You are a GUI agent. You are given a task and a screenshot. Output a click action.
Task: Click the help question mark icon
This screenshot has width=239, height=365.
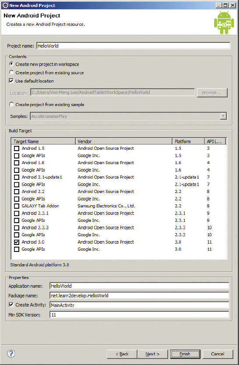click(x=11, y=354)
